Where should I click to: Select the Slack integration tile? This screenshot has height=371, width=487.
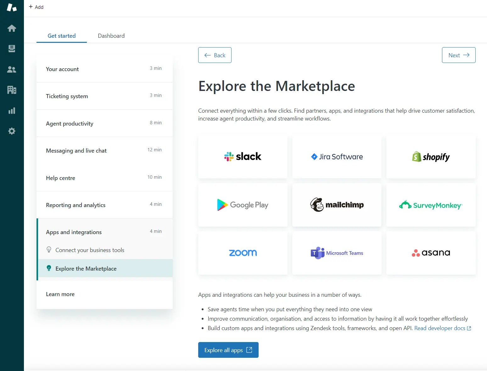242,156
